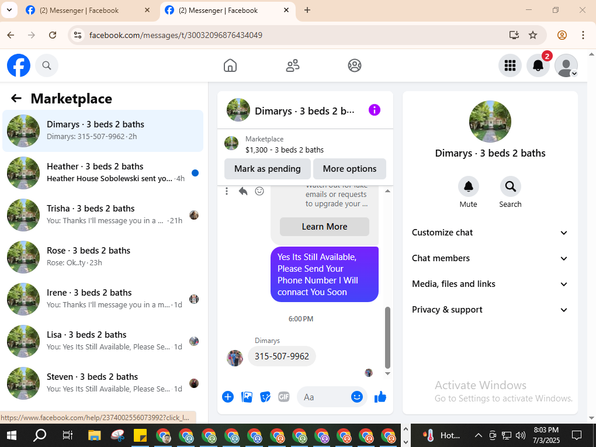Viewport: 596px width, 447px height.
Task: Open Windows Start menu
Action: (x=12, y=435)
